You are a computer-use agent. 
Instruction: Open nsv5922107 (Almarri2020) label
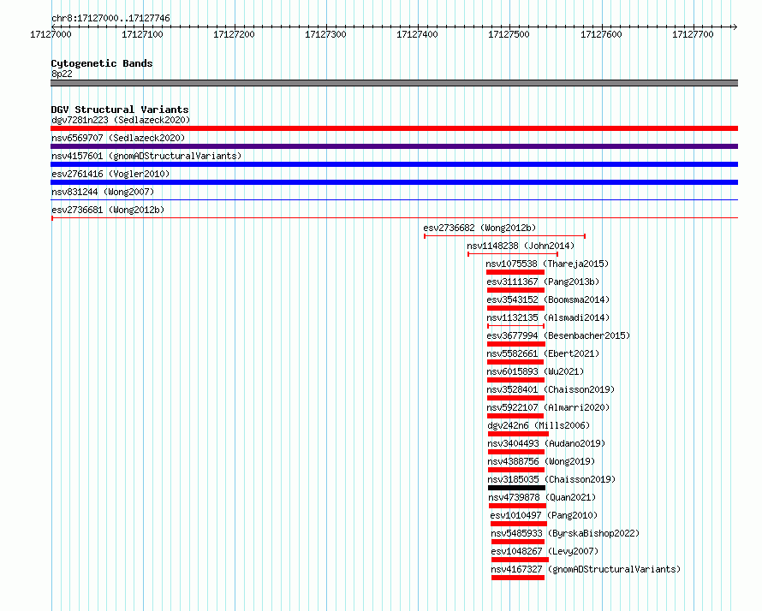548,407
